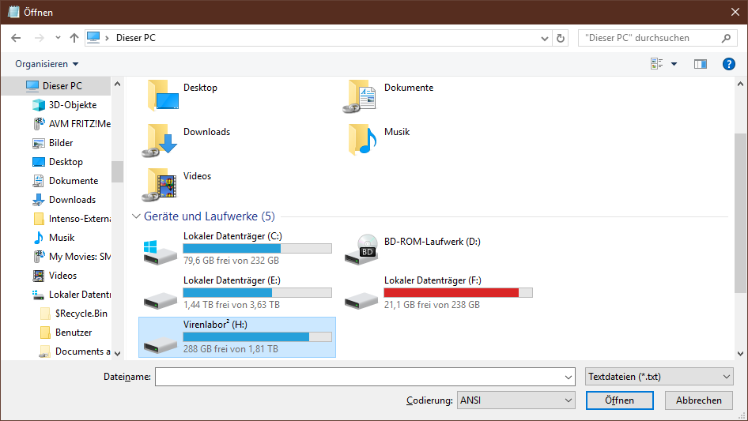748x421 pixels.
Task: Click the Lokaler Datenträger (C:) drive icon
Action: pyautogui.click(x=160, y=252)
